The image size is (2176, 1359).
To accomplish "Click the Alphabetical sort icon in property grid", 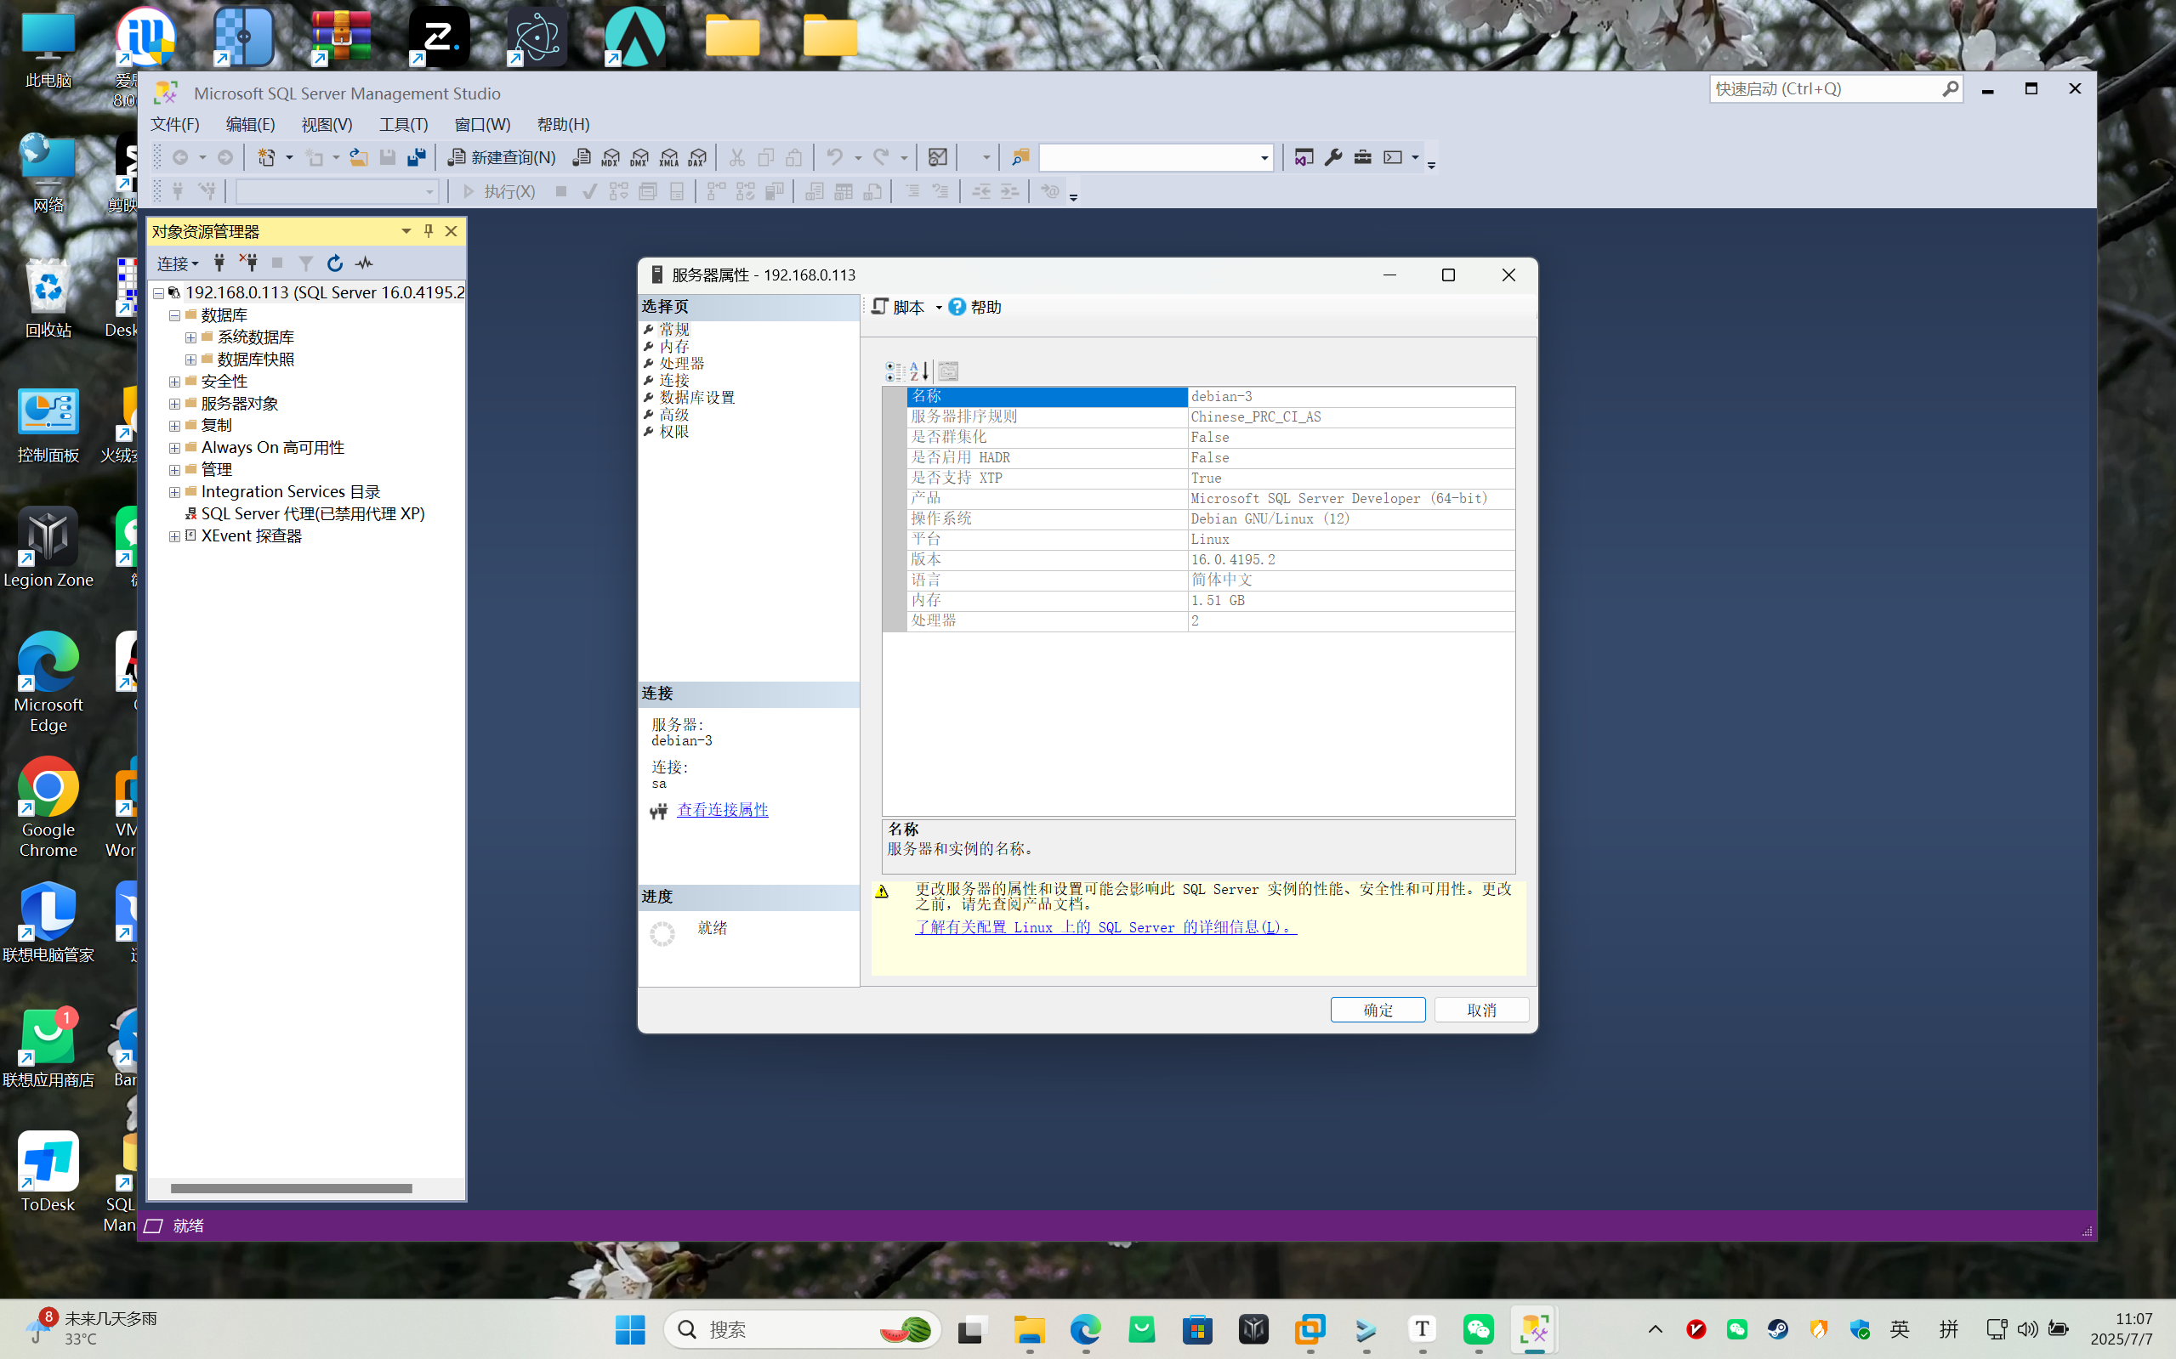I will [919, 371].
